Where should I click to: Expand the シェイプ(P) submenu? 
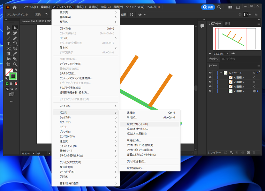coord(86,117)
